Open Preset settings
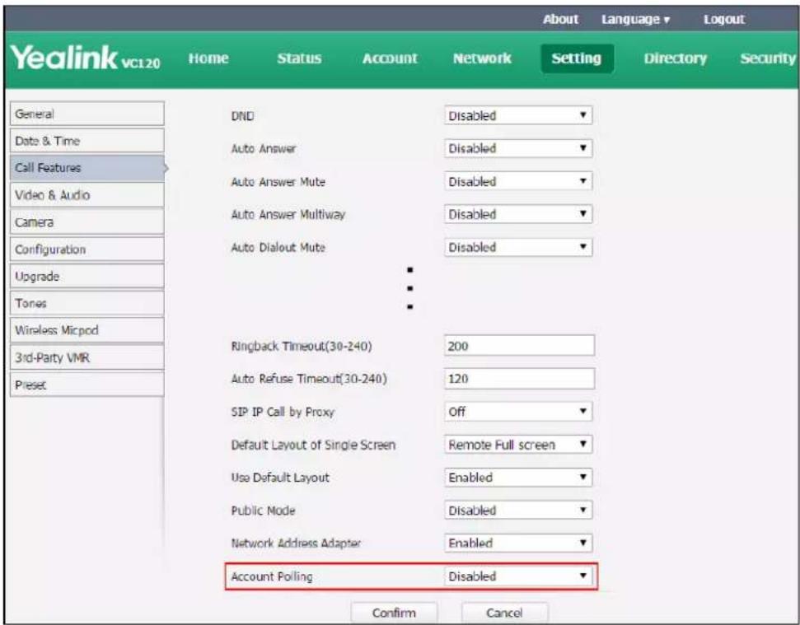The image size is (800, 625). [87, 385]
